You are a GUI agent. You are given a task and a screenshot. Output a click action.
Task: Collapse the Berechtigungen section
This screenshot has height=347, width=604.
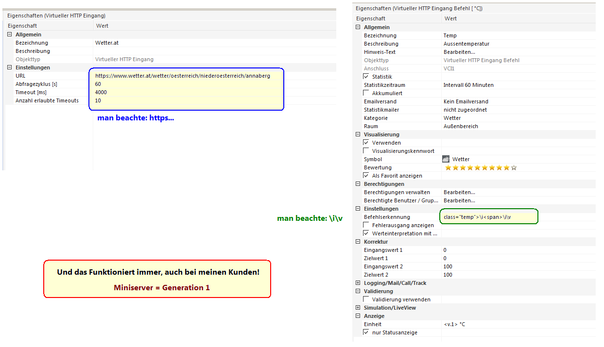tap(358, 184)
